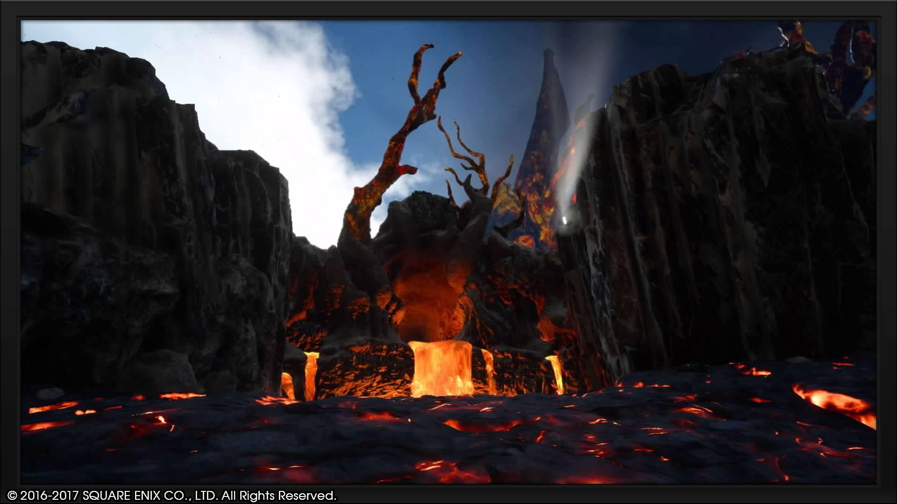This screenshot has height=504, width=897.
Task: Click the small lava fall right of center
Action: coord(555,373)
